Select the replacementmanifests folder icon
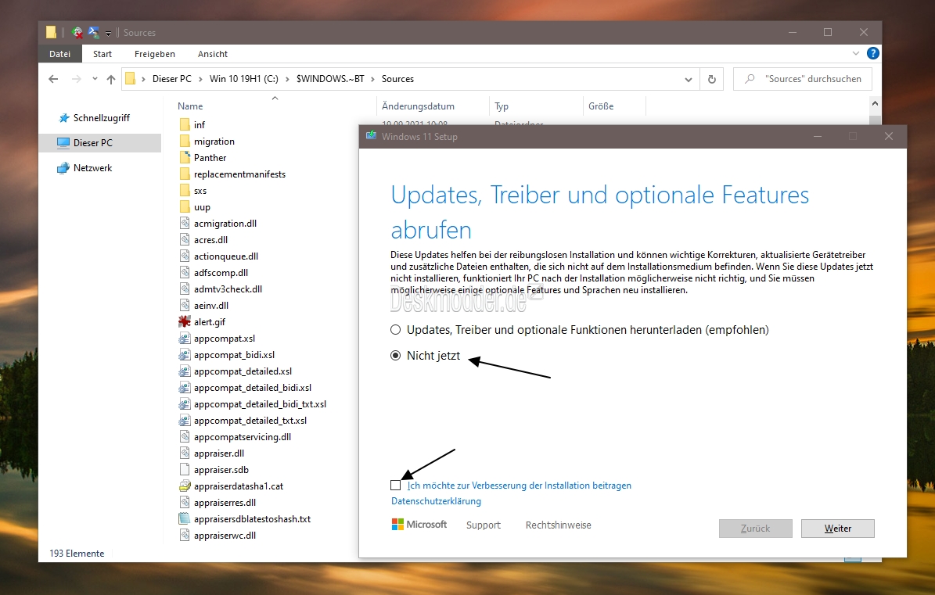This screenshot has width=935, height=595. point(185,174)
